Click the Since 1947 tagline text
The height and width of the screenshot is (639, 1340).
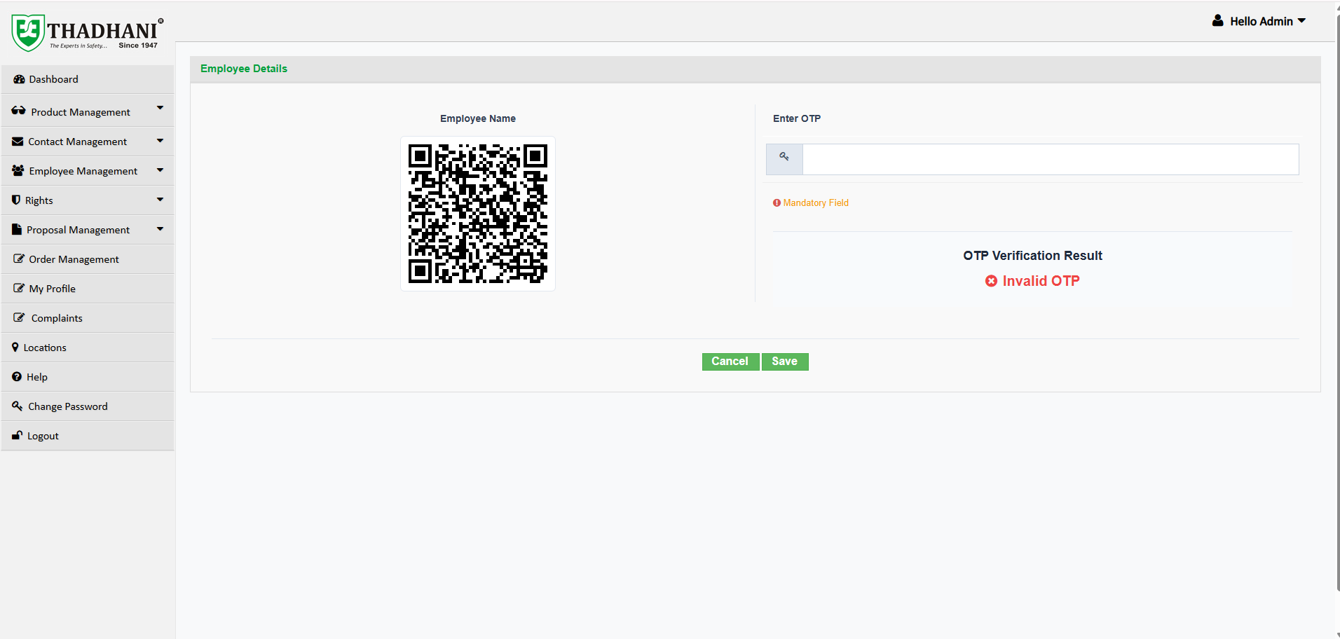[x=138, y=46]
